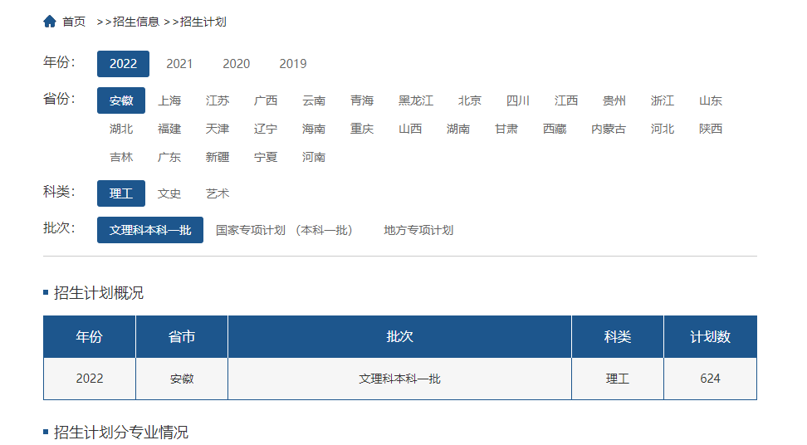Click the 理工 cell in table row
Viewport: 807px width, 445px height.
pos(618,379)
